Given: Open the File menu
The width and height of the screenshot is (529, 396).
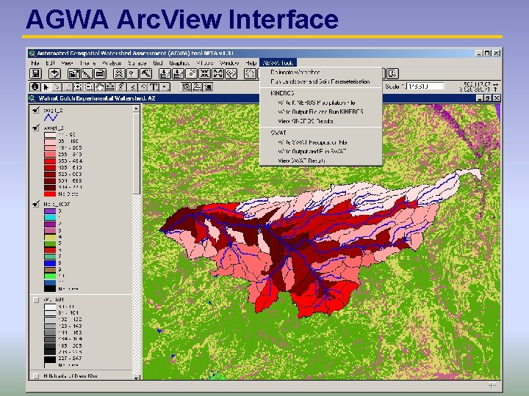Looking at the screenshot, I should click(x=35, y=63).
